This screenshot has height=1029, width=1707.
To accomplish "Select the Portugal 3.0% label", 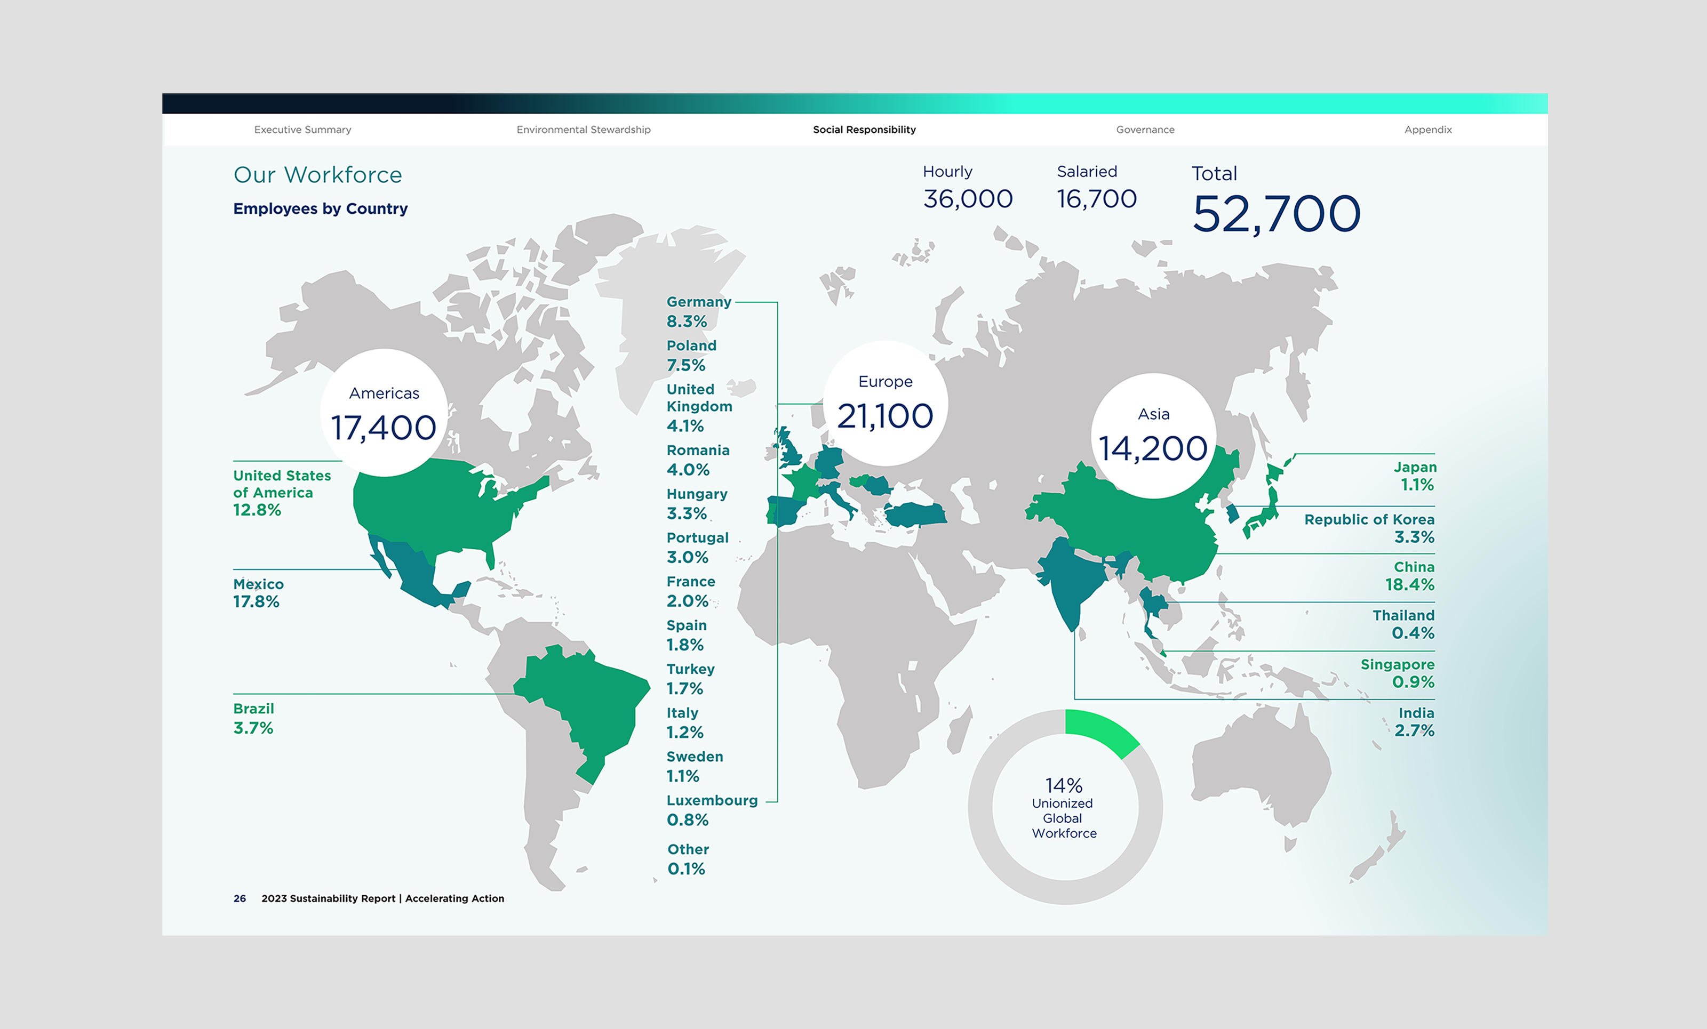I will coord(697,547).
